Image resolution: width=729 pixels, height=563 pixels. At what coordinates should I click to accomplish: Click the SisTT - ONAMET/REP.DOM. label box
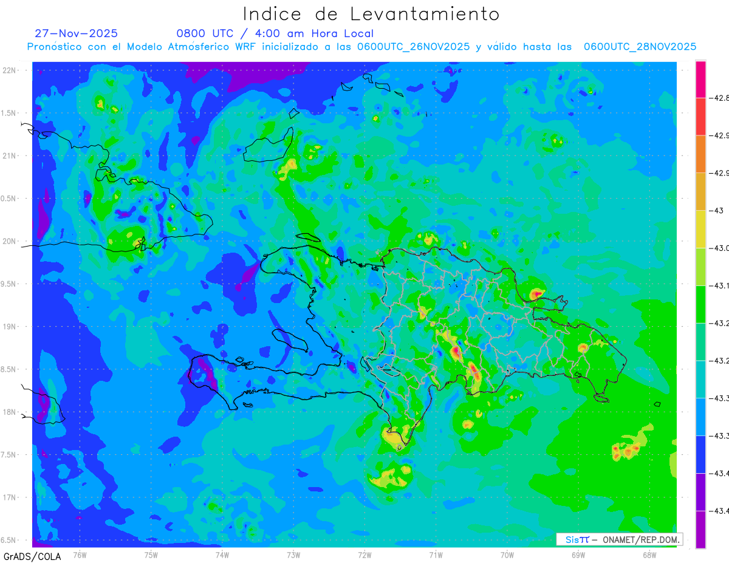pos(620,539)
